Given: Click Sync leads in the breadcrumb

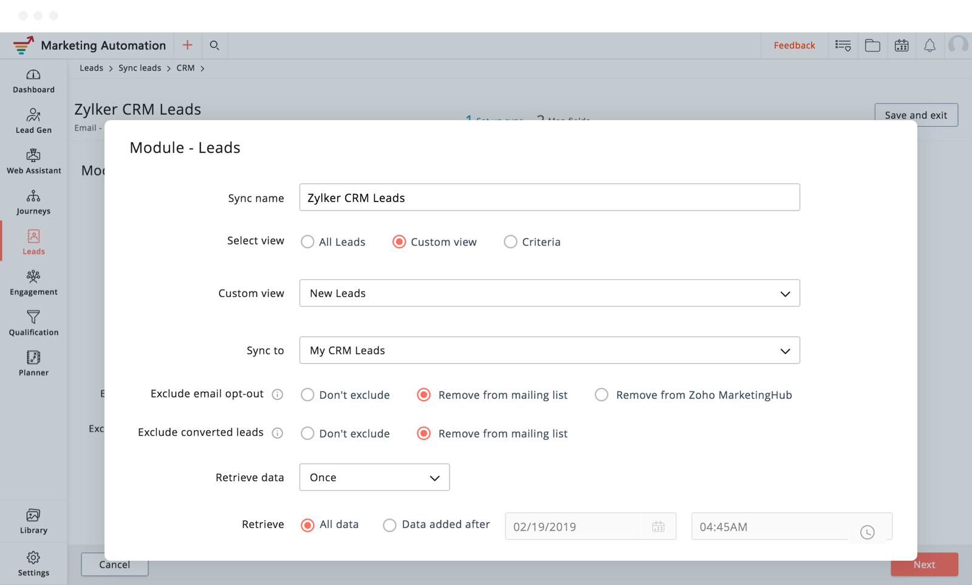Looking at the screenshot, I should tap(140, 68).
